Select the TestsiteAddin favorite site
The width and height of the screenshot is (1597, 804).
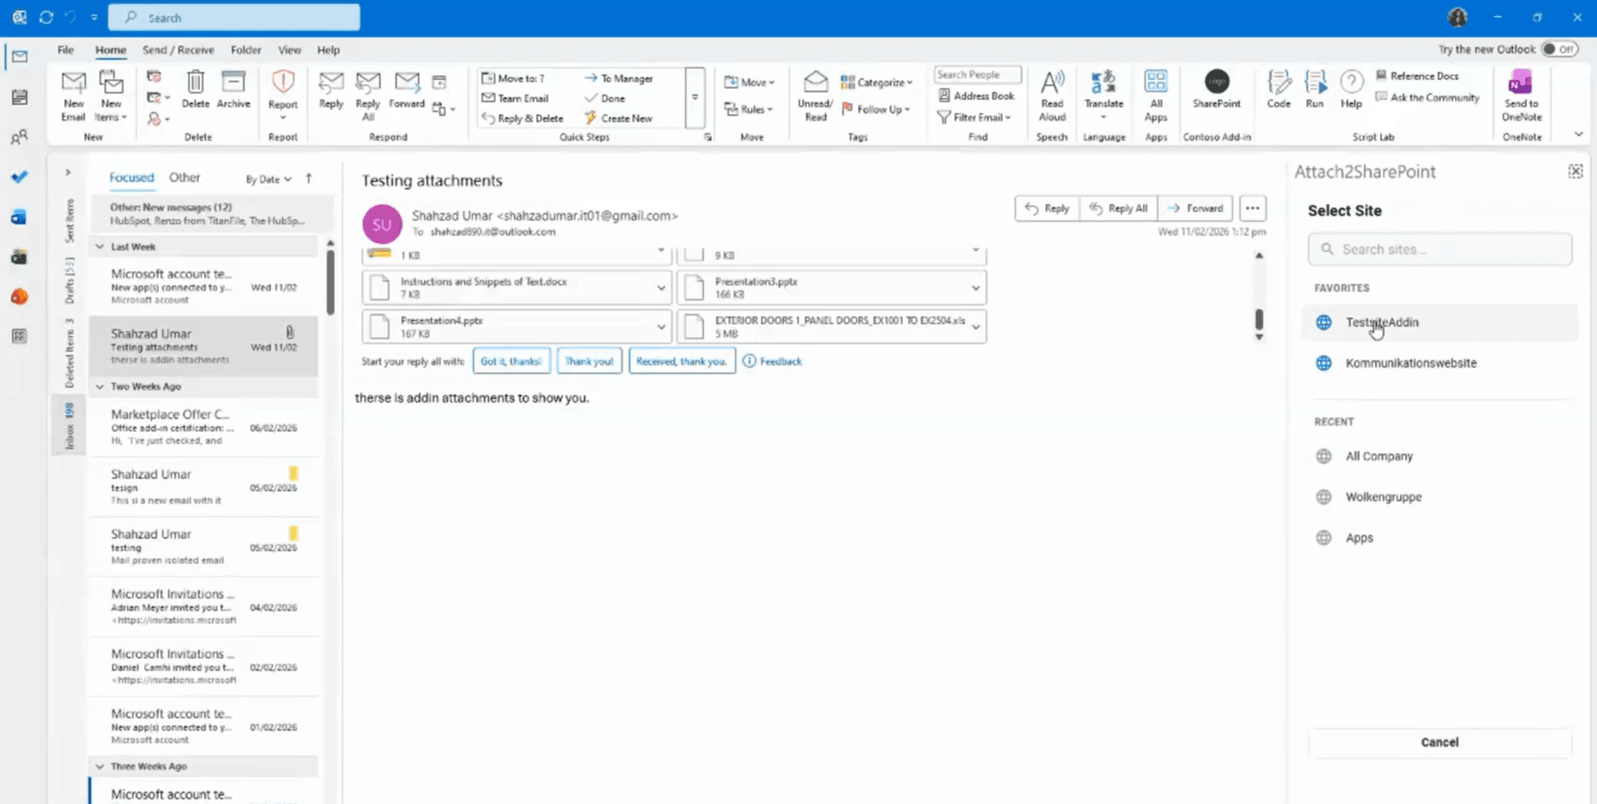pyautogui.click(x=1440, y=323)
